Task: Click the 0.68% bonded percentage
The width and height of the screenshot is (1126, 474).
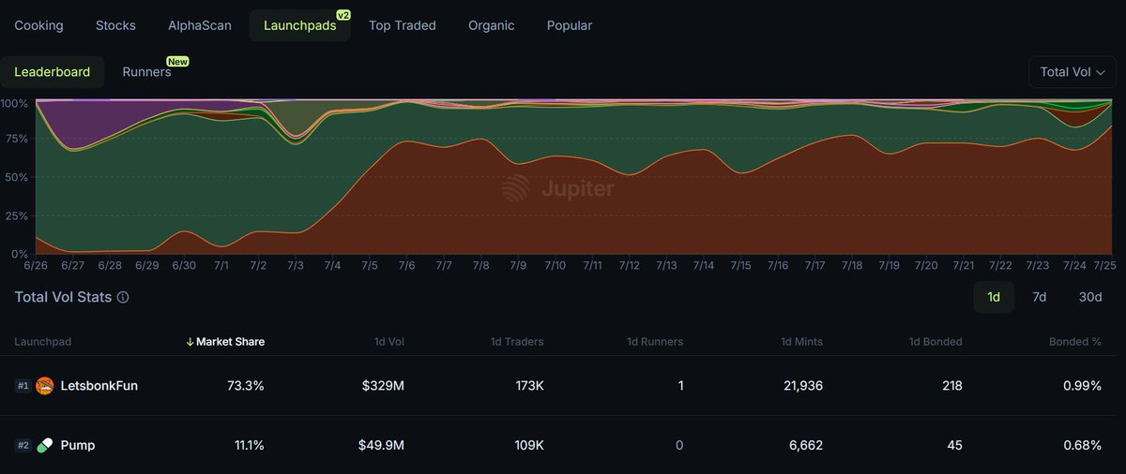Action: pos(1083,445)
